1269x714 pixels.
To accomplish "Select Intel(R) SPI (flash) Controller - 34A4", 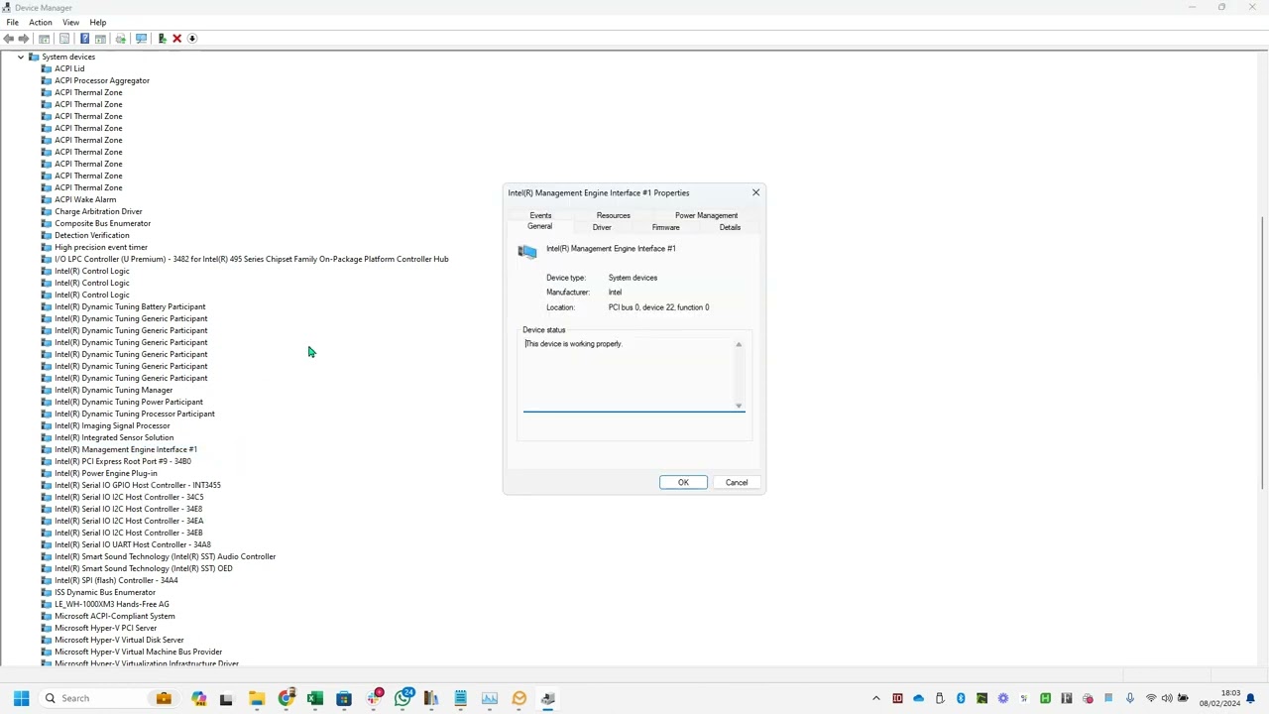I will (x=116, y=580).
